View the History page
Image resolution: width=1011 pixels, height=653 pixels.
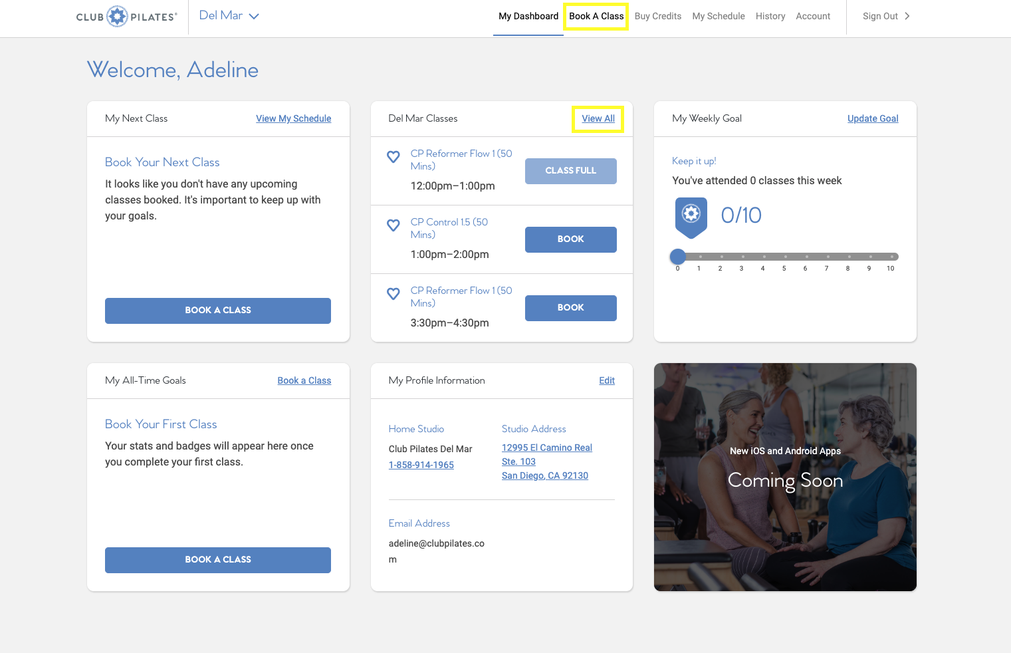pos(770,16)
